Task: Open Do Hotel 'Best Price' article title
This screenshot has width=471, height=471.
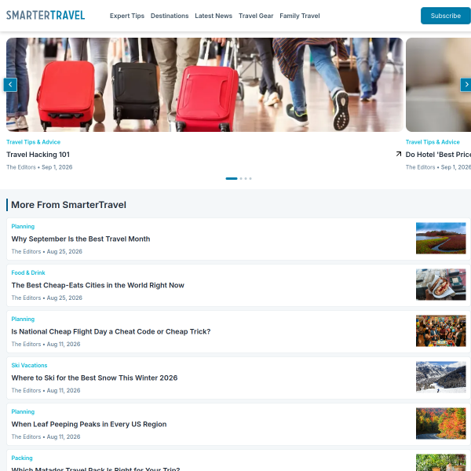Action: [x=438, y=155]
